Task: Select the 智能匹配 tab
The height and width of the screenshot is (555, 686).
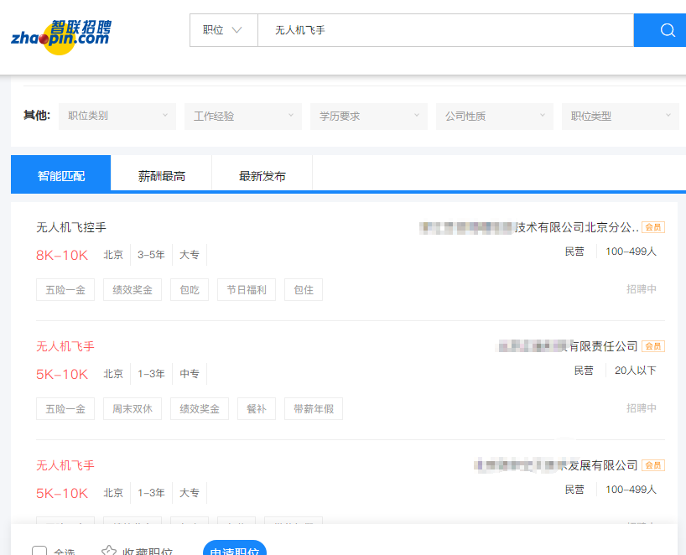Action: (61, 176)
